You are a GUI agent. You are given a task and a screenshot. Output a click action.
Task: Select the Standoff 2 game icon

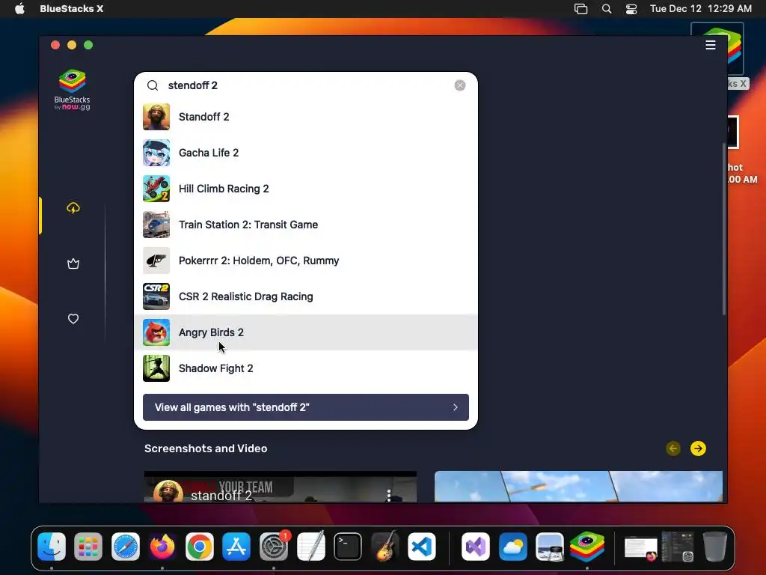pyautogui.click(x=156, y=117)
